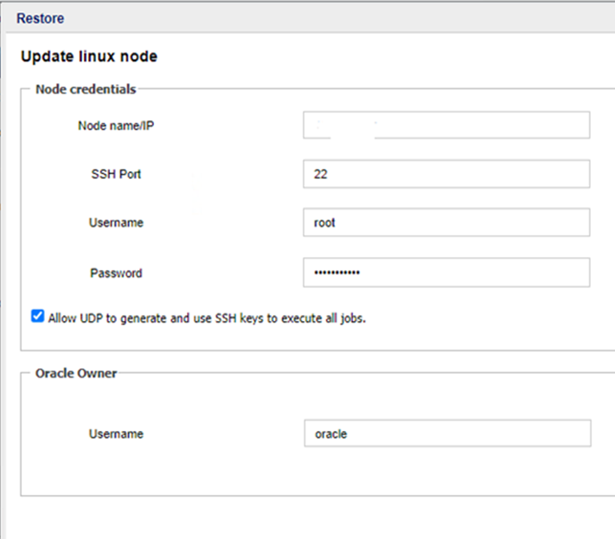Click the 'Update linux node' heading
615x539 pixels.
click(88, 57)
